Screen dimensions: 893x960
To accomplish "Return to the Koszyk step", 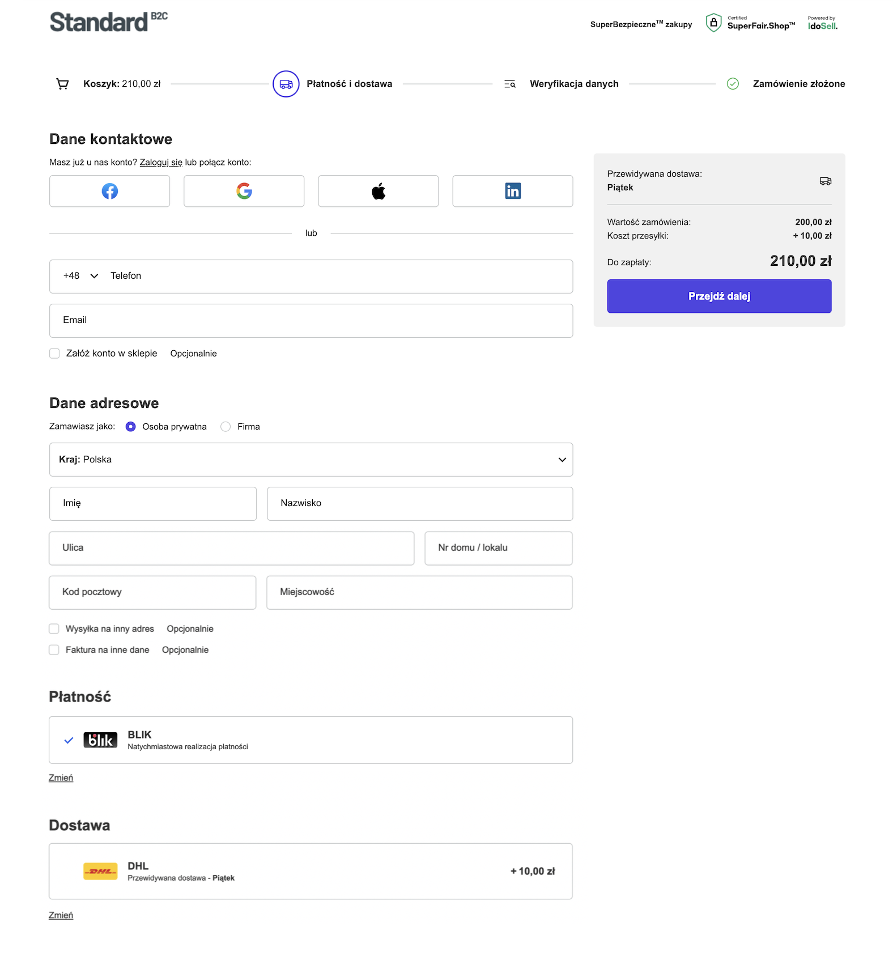I will tap(122, 84).
